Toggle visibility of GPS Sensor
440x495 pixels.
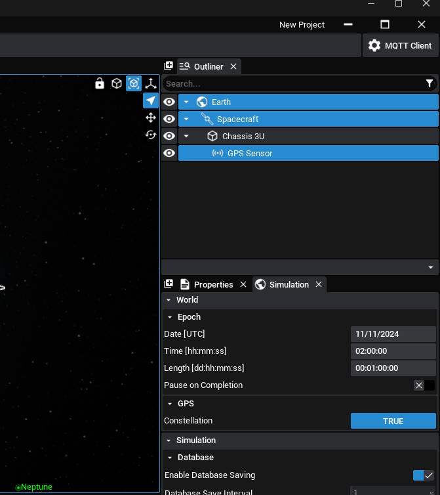tap(169, 153)
